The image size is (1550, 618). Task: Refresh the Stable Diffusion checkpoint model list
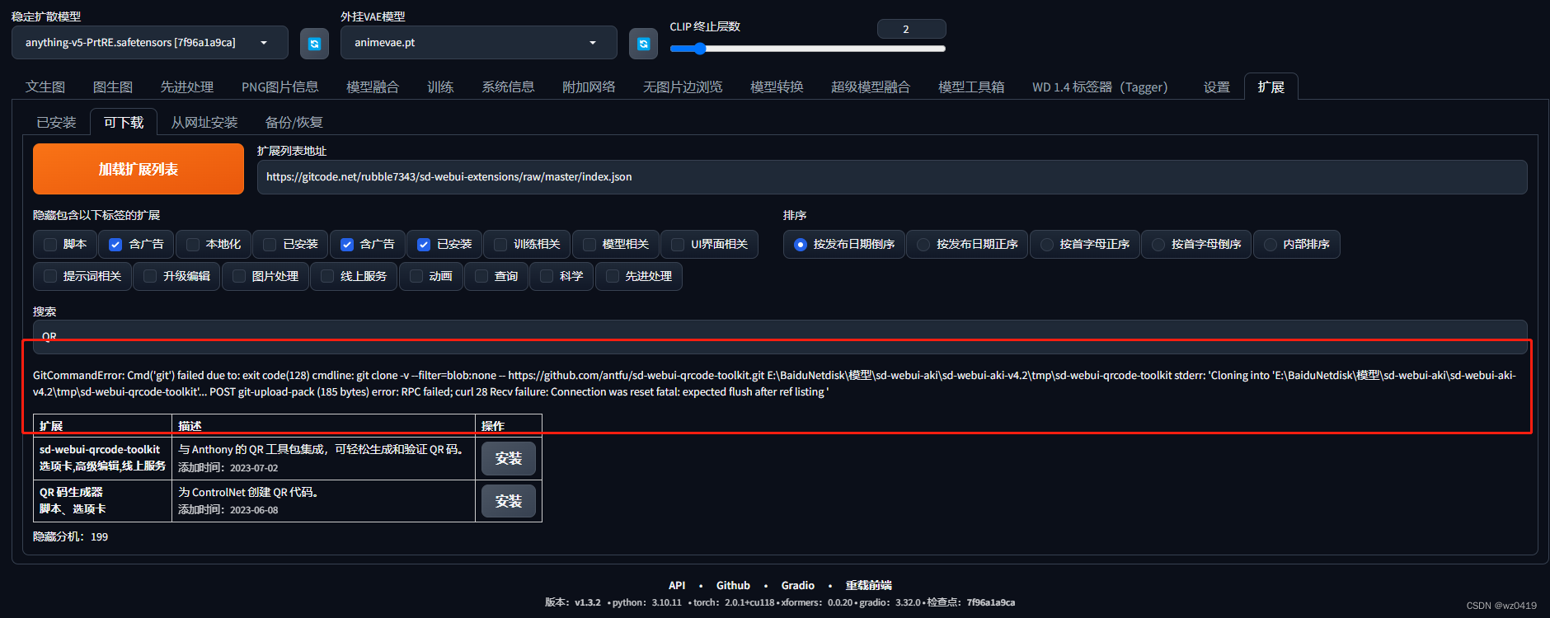[x=314, y=44]
